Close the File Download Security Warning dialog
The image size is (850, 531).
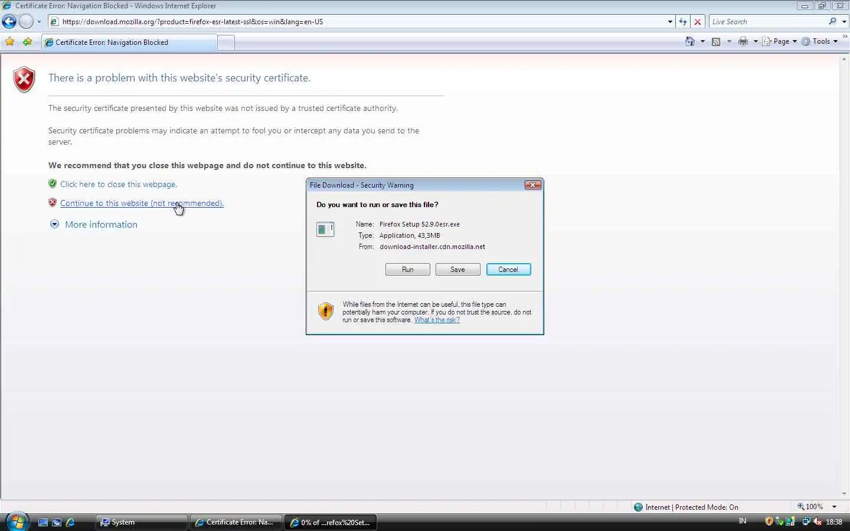tap(532, 185)
